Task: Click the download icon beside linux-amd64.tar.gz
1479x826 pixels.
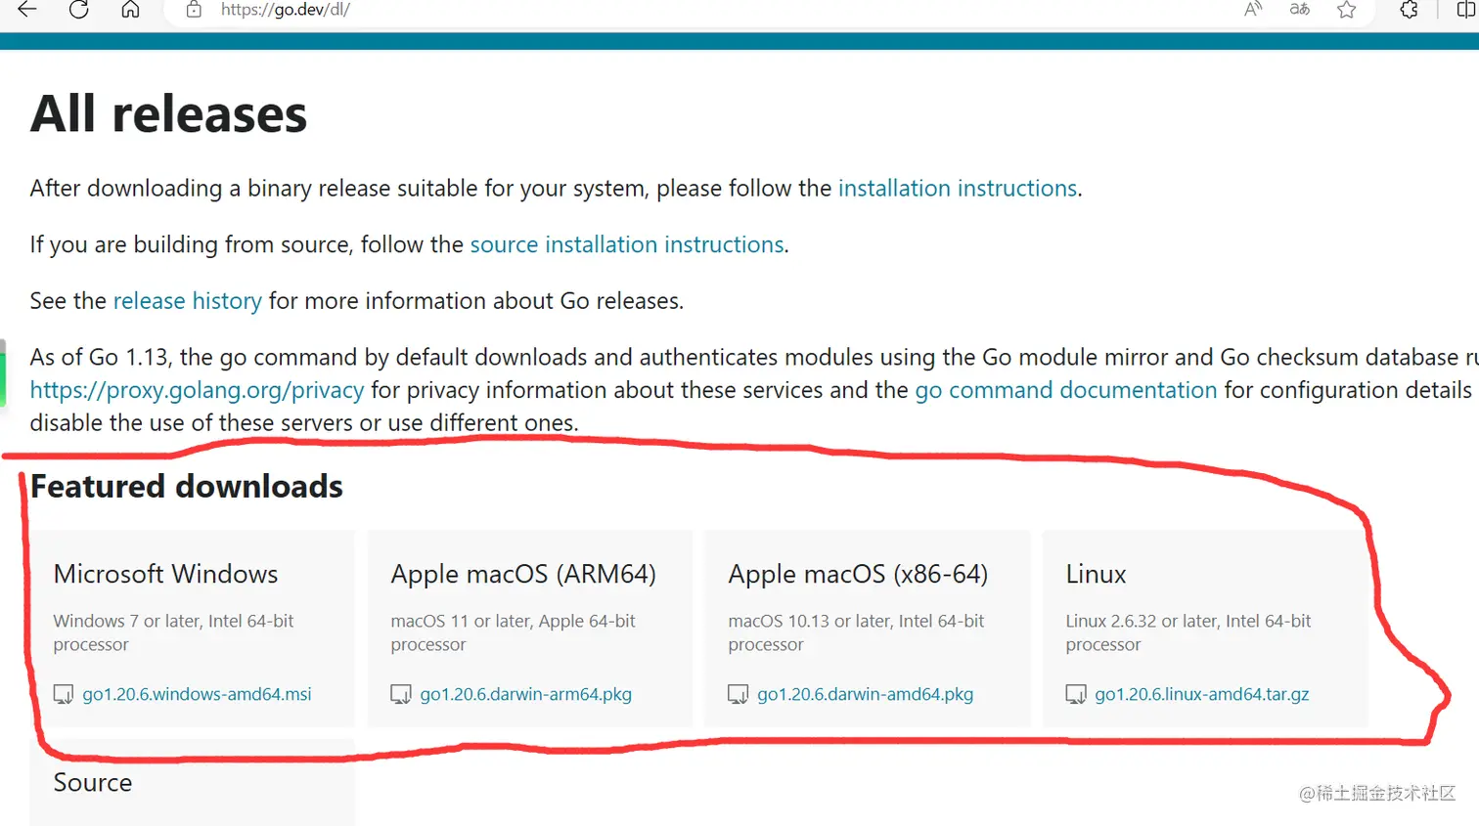Action: pyautogui.click(x=1076, y=694)
